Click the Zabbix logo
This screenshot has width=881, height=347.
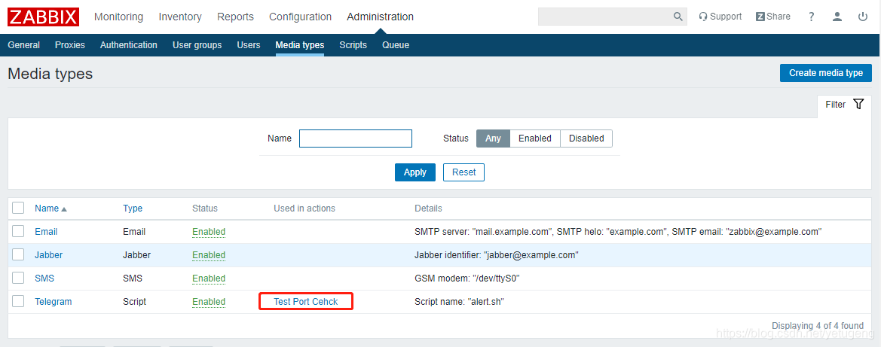43,17
